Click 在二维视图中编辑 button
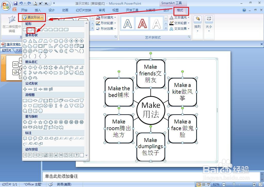 tap(12, 24)
